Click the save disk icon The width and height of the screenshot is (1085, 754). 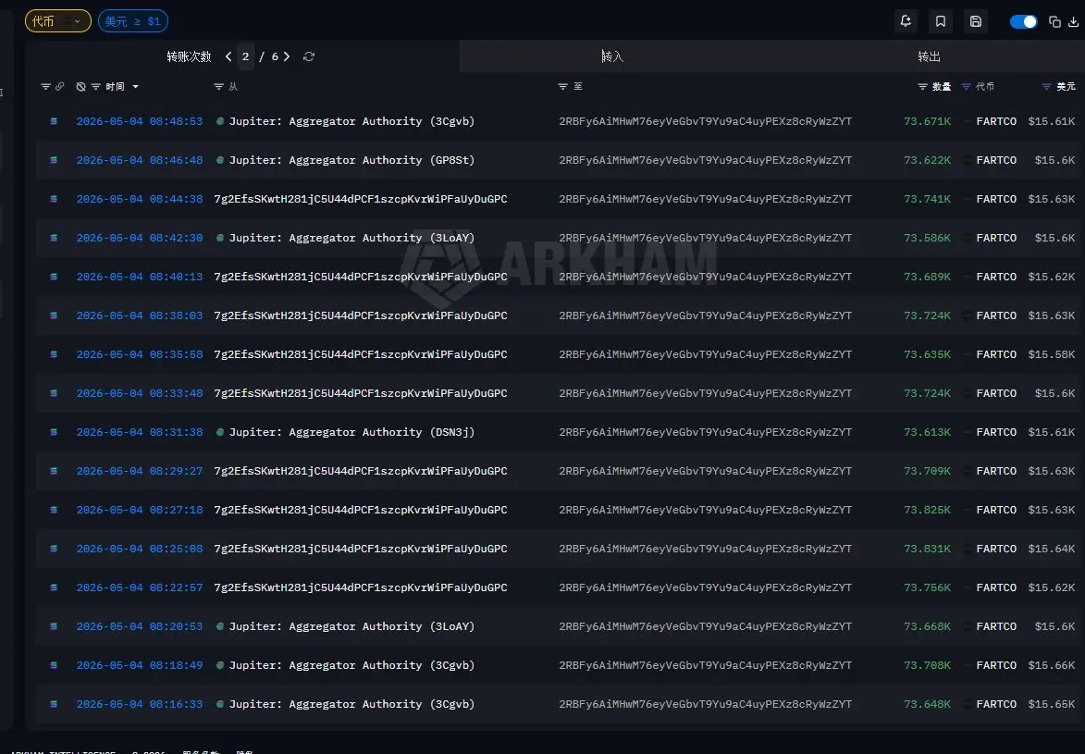976,21
